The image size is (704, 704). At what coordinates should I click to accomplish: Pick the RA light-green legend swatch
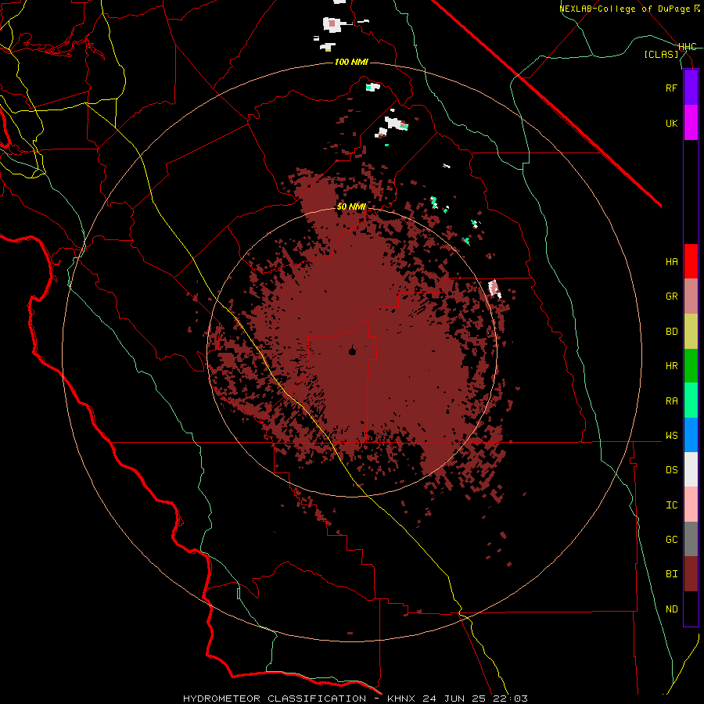[x=691, y=400]
